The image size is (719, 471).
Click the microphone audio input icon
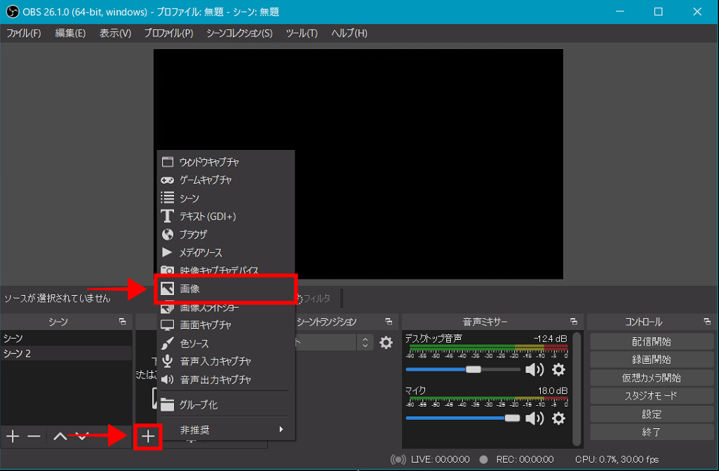click(168, 361)
